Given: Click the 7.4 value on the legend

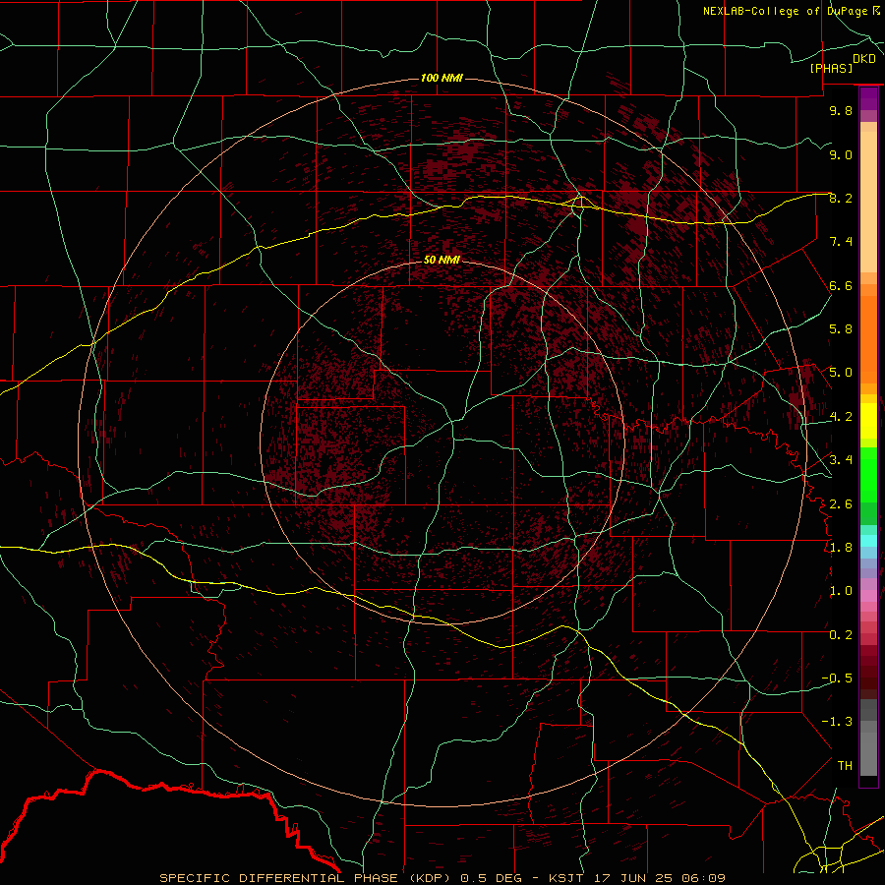Looking at the screenshot, I should point(841,242).
